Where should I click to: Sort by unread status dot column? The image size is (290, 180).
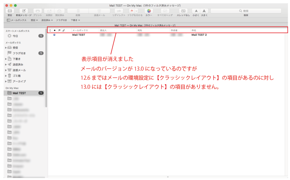[54, 30]
